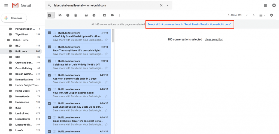Mark the Email Exclusive email important
Screen dimensions: 279x134
(54, 117)
